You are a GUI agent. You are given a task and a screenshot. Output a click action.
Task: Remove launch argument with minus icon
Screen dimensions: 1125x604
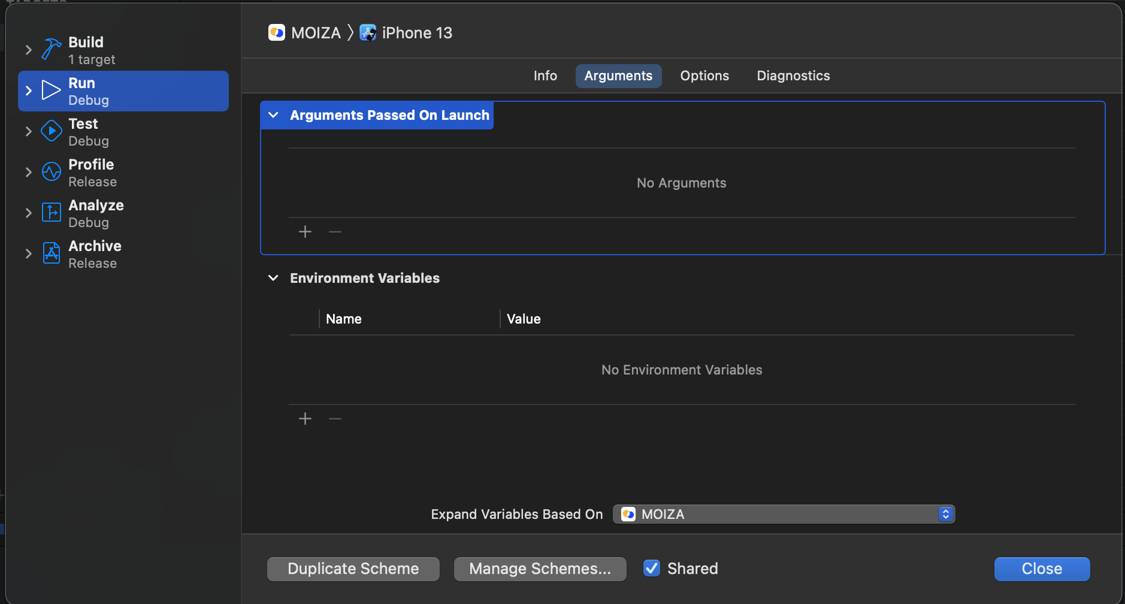335,232
